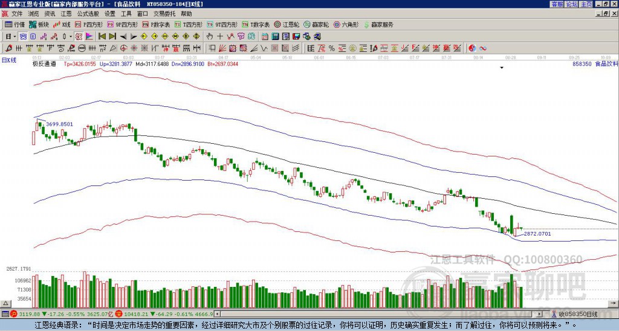Image resolution: width=619 pixels, height=331 pixels.
Task: Select the hand pan tool
Action: 210,37
